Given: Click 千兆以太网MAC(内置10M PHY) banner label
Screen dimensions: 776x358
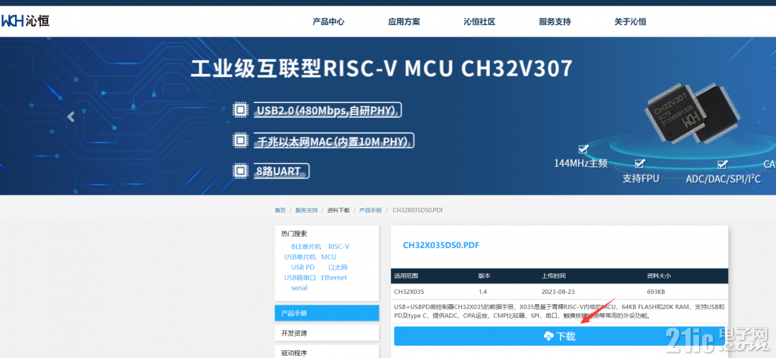Looking at the screenshot, I should [x=335, y=141].
